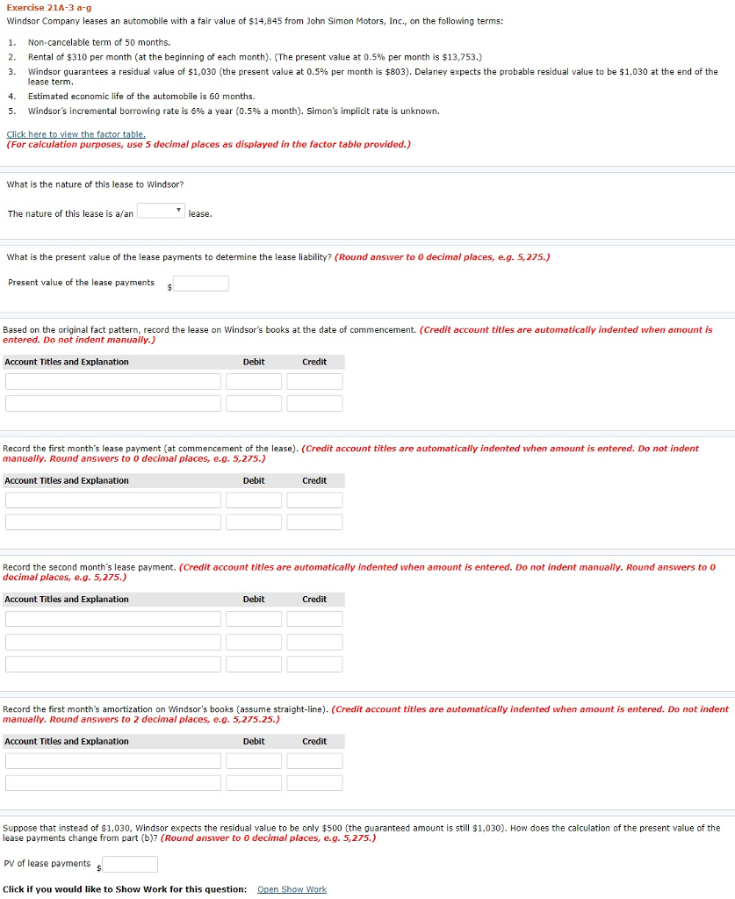Open Show Work link
This screenshot has width=735, height=899.
[x=292, y=889]
